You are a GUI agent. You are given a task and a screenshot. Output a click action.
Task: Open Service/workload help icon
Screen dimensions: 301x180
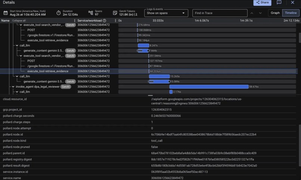[105, 21]
